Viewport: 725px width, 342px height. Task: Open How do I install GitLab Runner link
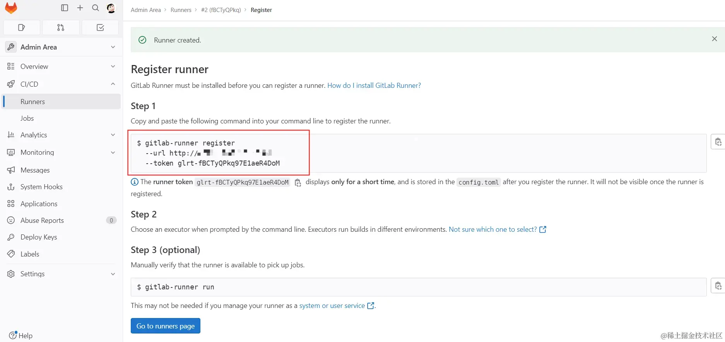click(374, 85)
